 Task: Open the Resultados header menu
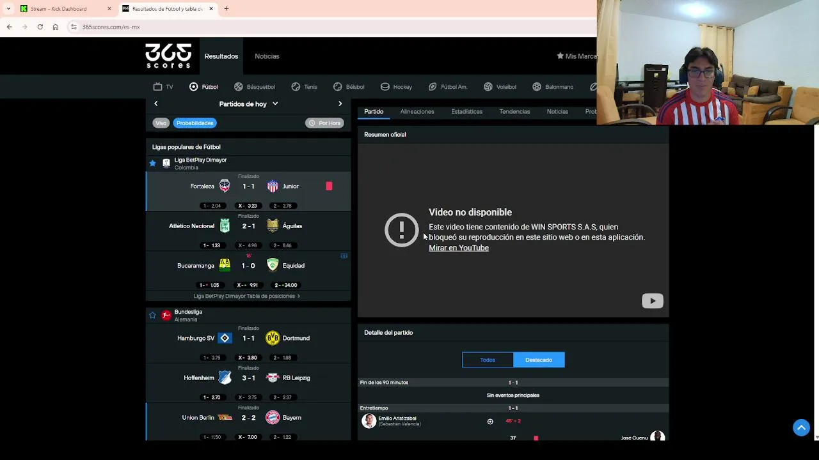point(221,56)
